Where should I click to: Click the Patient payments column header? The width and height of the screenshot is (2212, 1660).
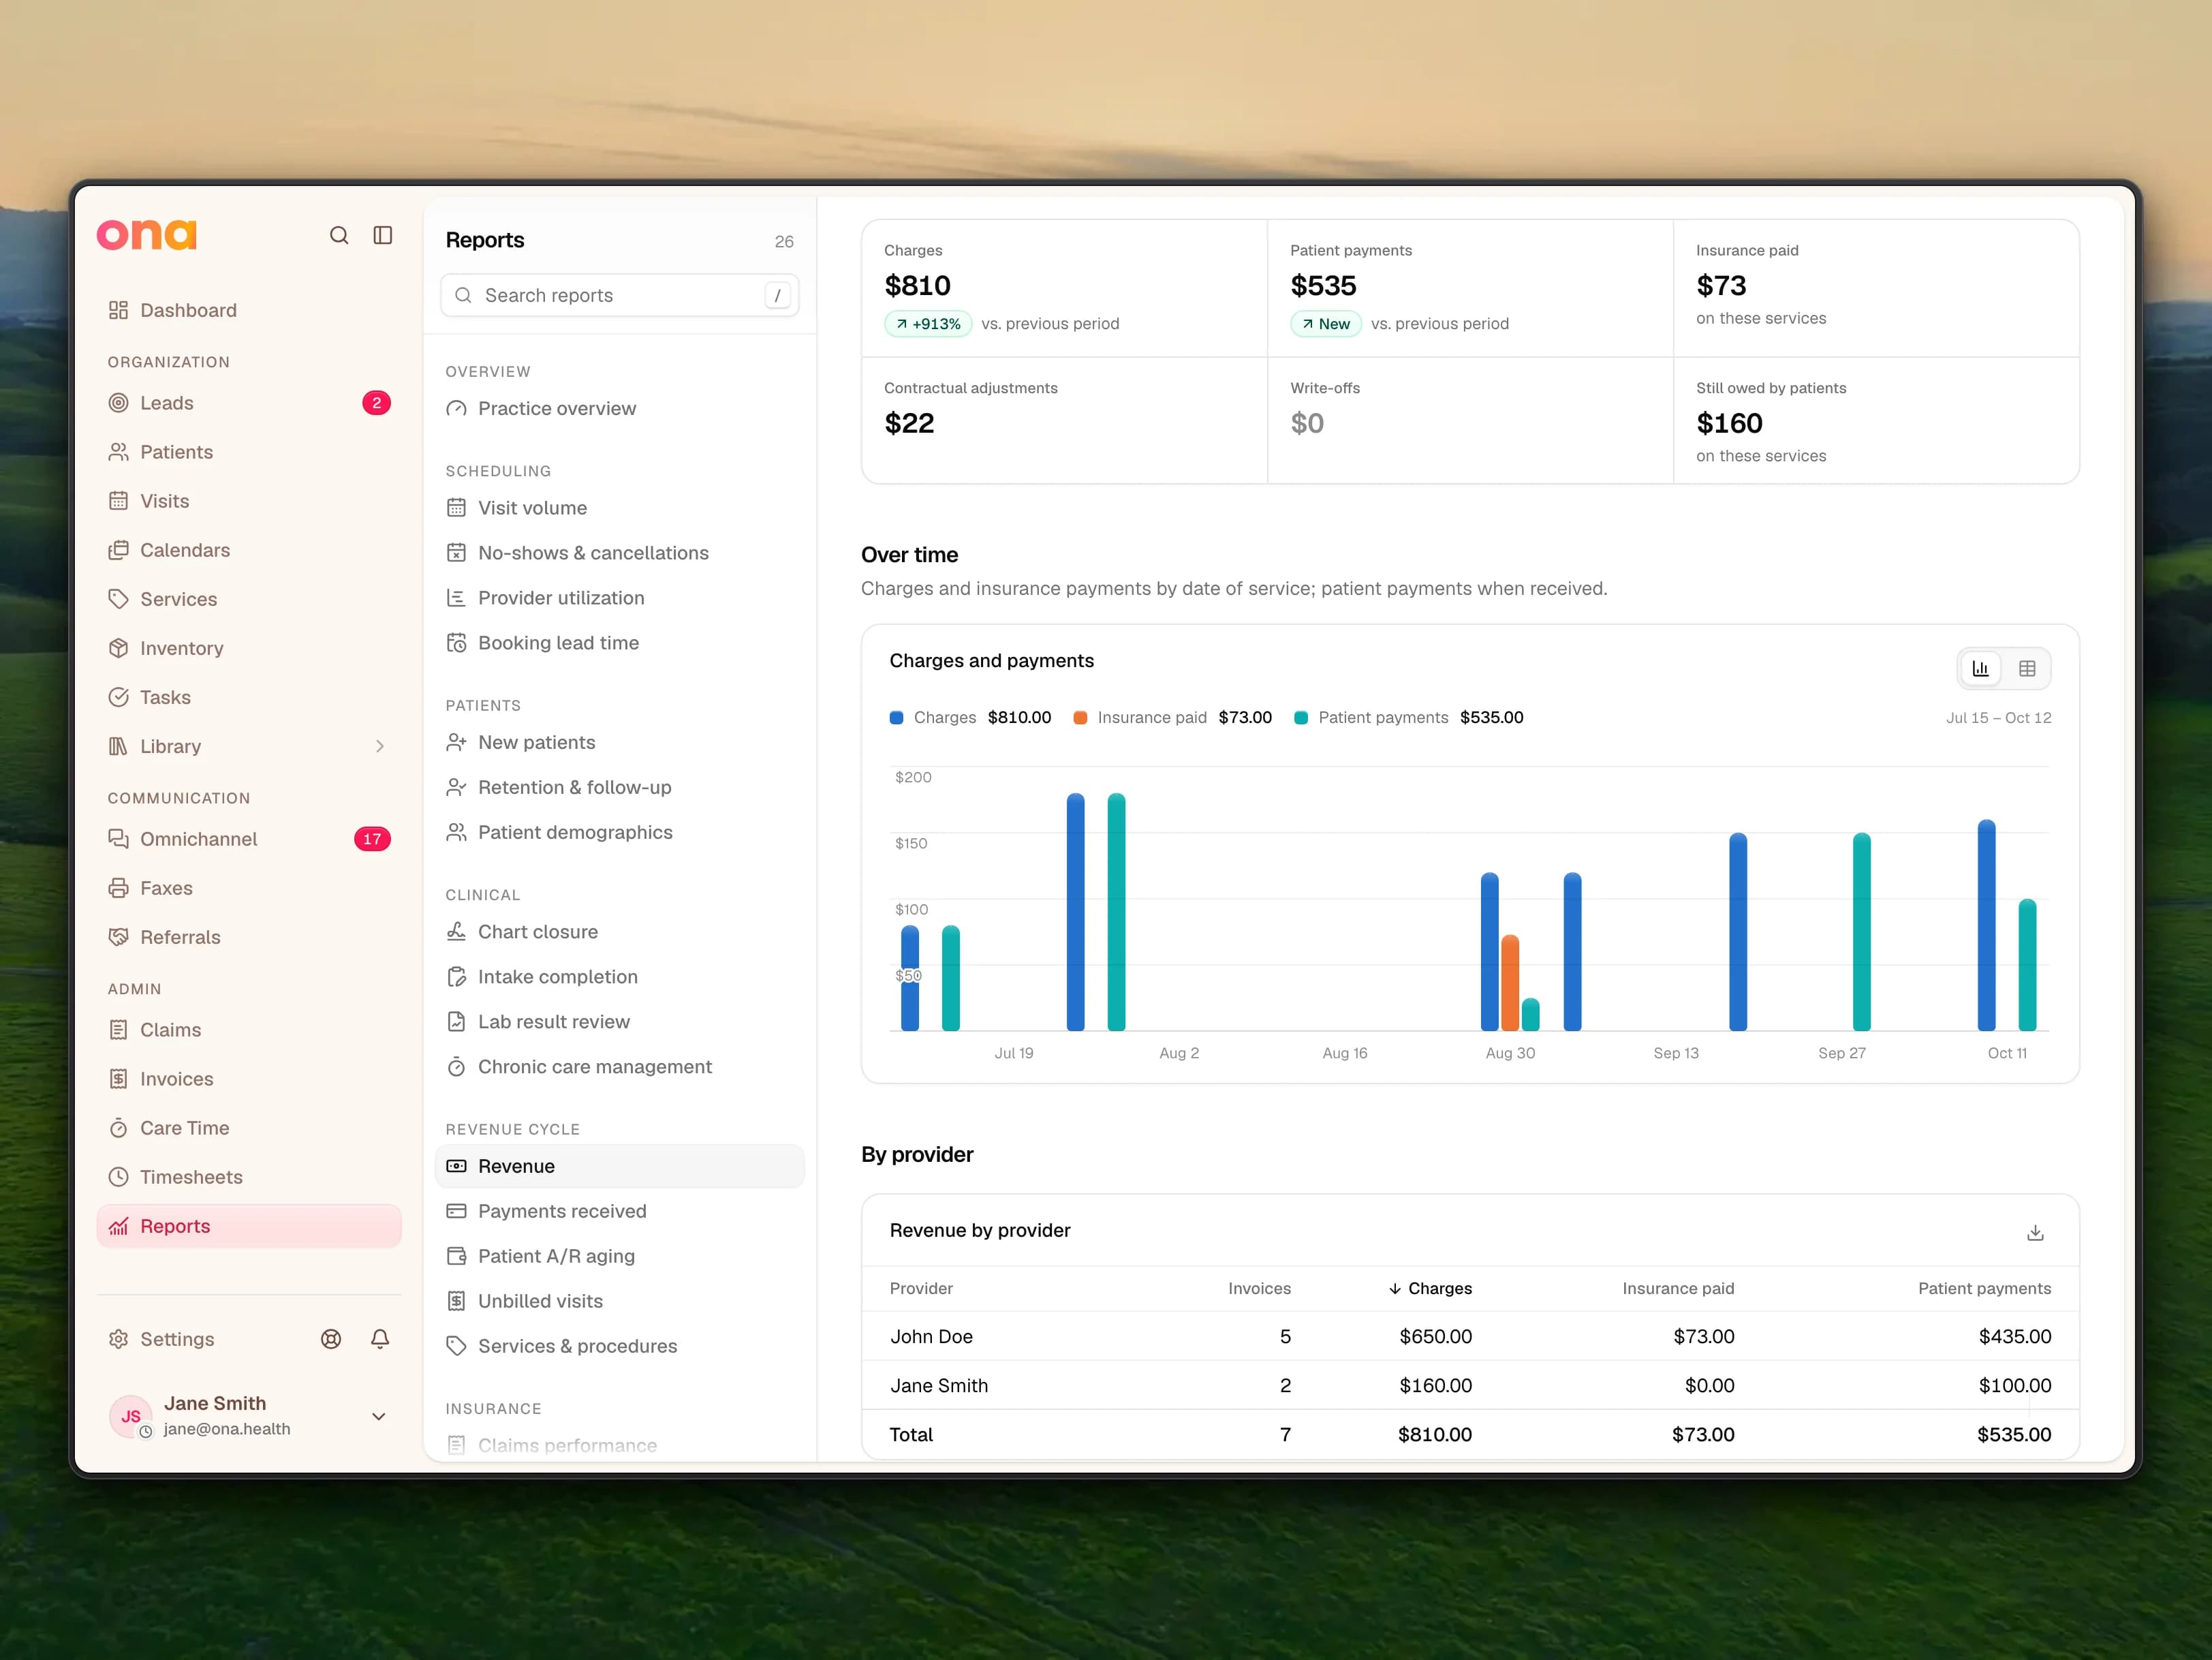pyautogui.click(x=1984, y=1288)
